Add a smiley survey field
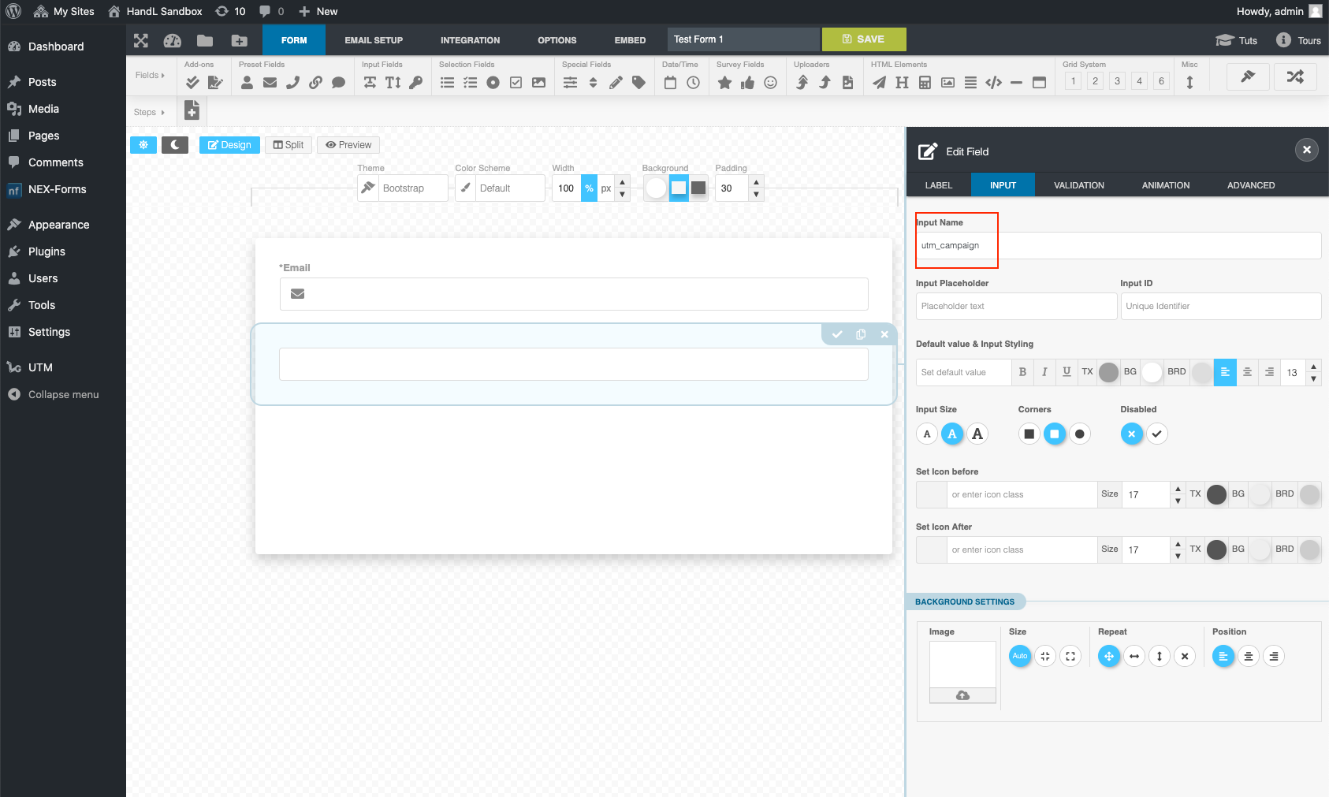The width and height of the screenshot is (1329, 797). point(770,83)
